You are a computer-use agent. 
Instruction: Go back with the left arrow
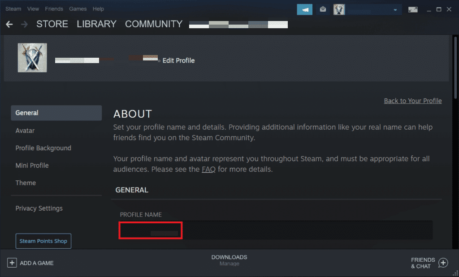tap(9, 24)
